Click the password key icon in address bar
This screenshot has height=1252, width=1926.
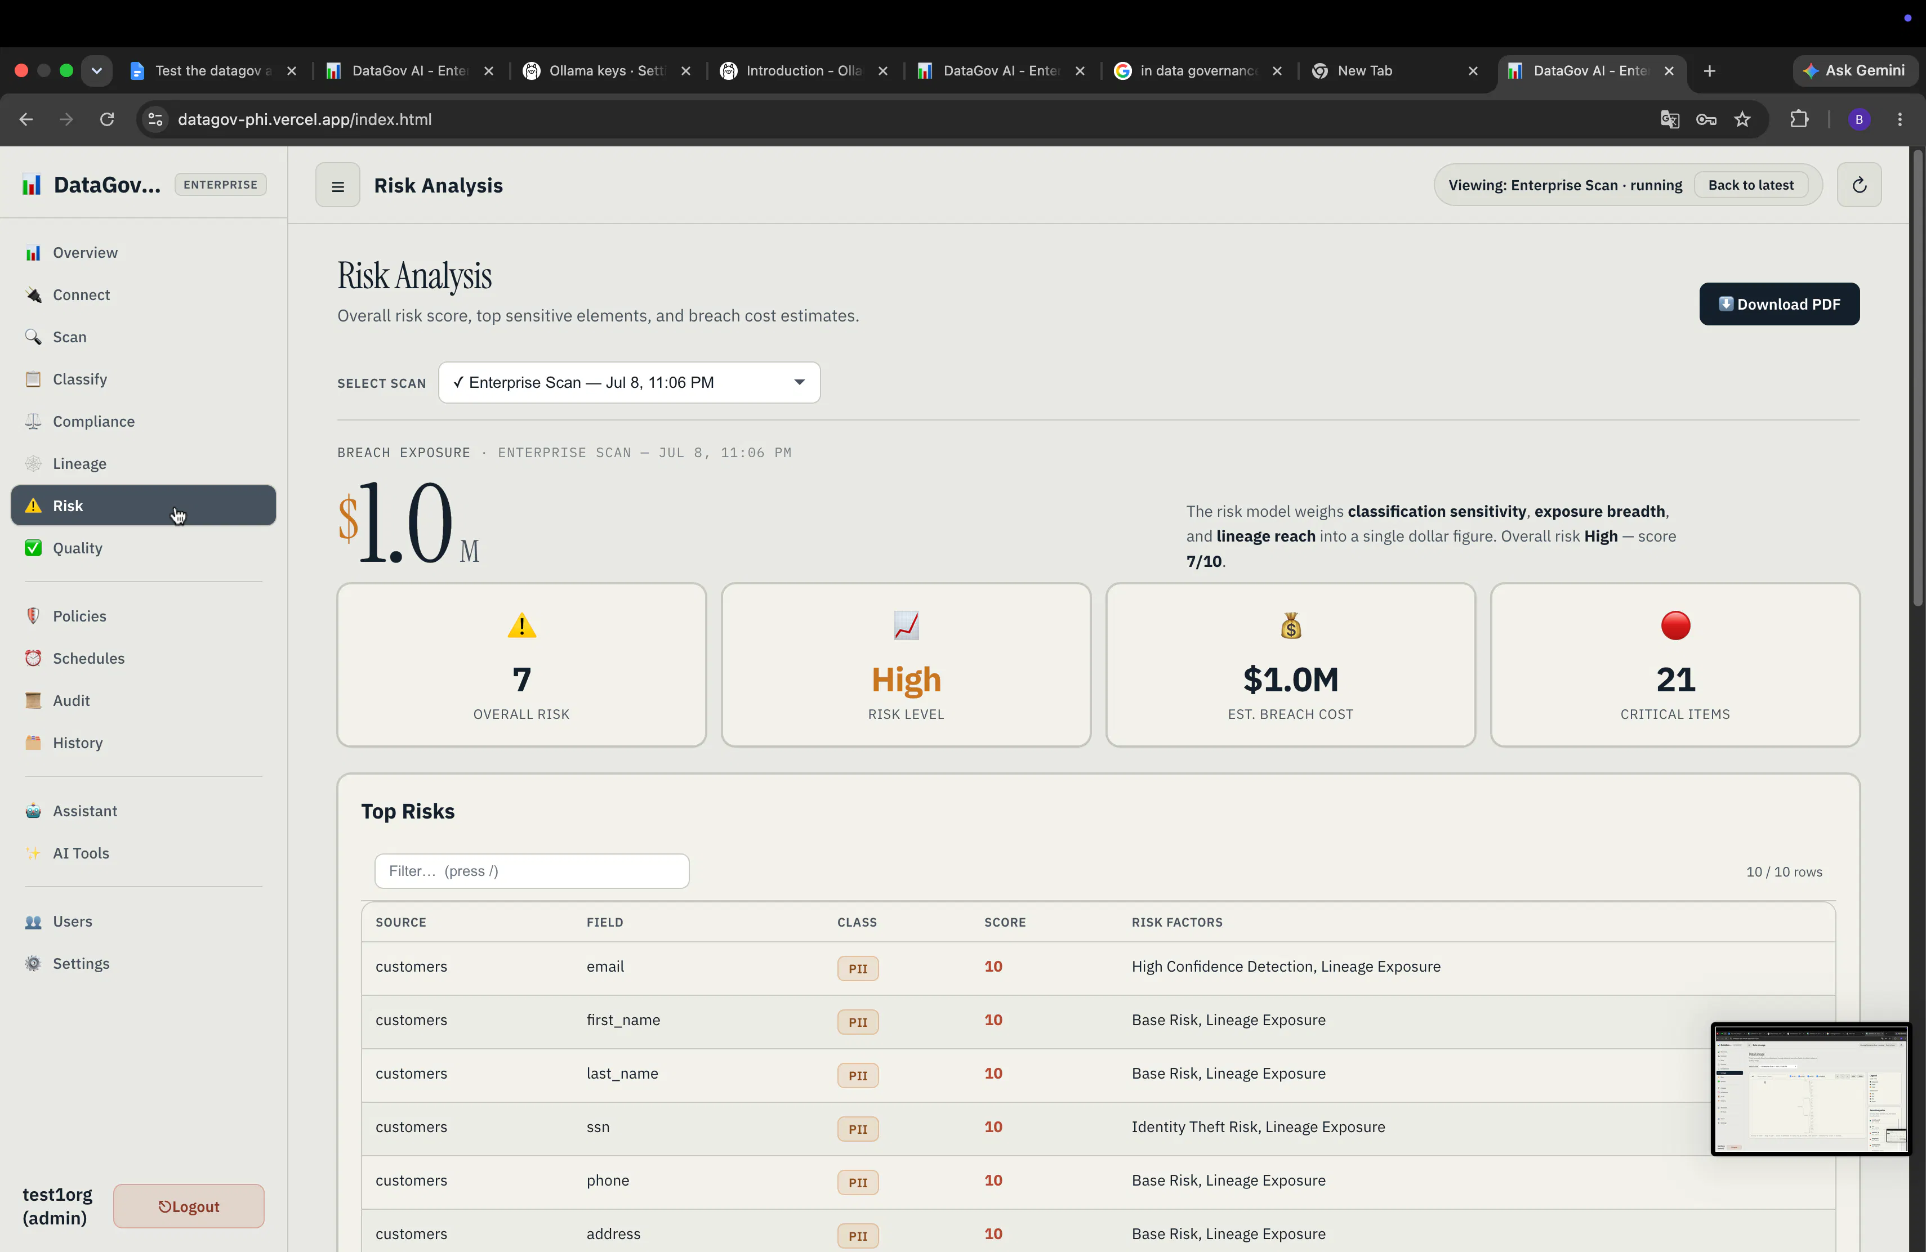pos(1706,120)
